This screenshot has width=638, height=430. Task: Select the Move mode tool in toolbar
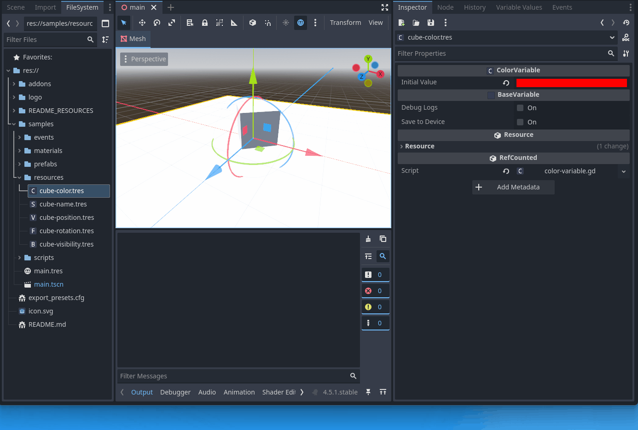click(x=142, y=23)
